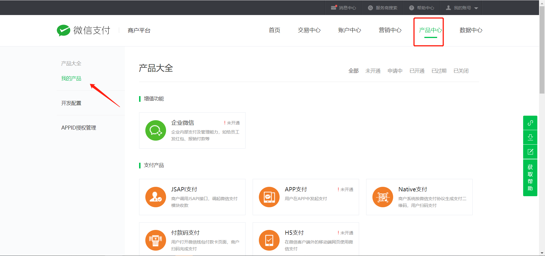Click the 企业微信 green chat icon

[156, 130]
